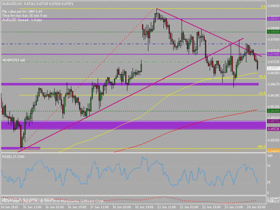Click the '16 Jun 19:00' time axis label
This screenshot has width=280, height=210.
(77, 207)
